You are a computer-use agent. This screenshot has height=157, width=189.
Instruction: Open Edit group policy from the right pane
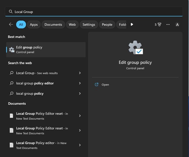pos(105,84)
